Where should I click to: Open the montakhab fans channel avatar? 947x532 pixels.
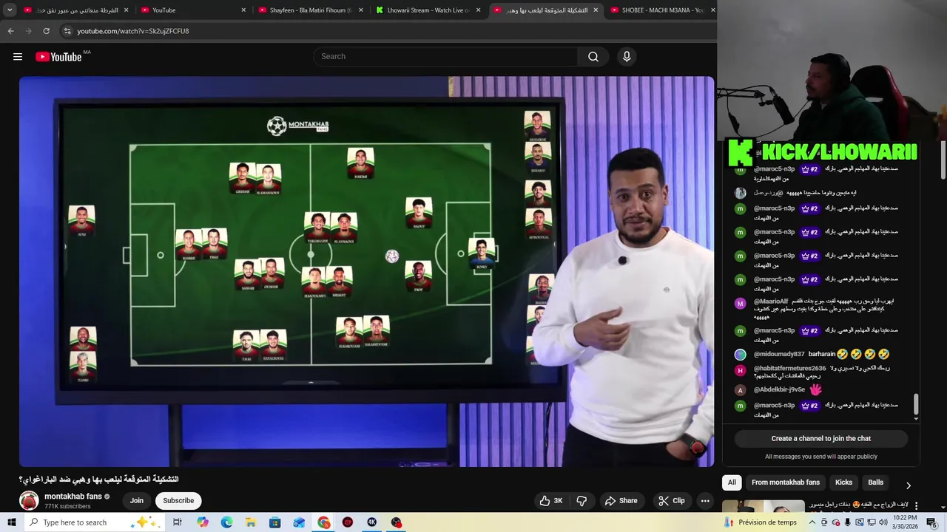(29, 501)
